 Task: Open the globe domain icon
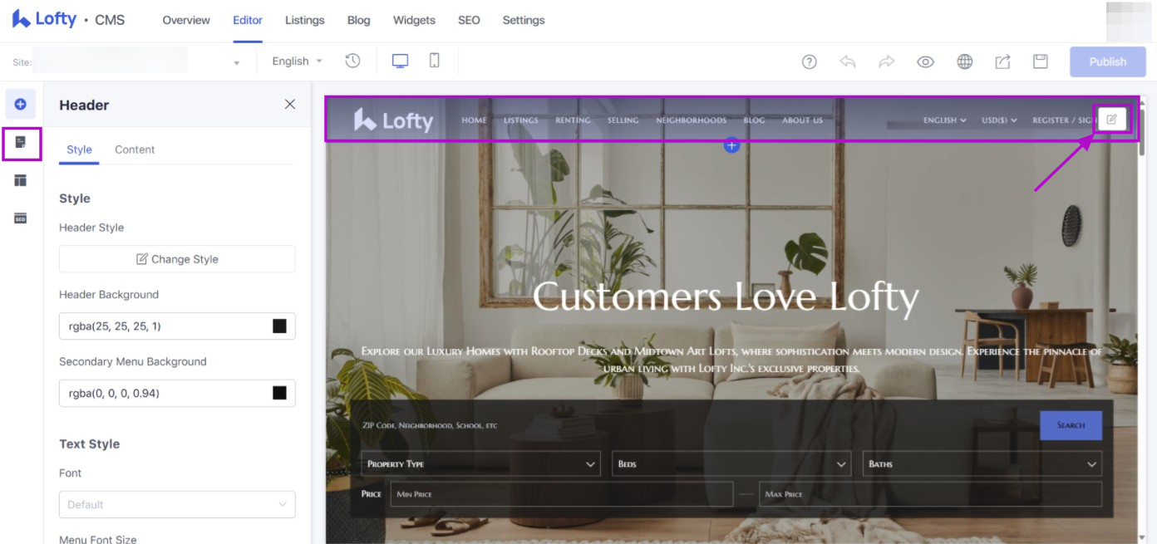click(x=964, y=61)
